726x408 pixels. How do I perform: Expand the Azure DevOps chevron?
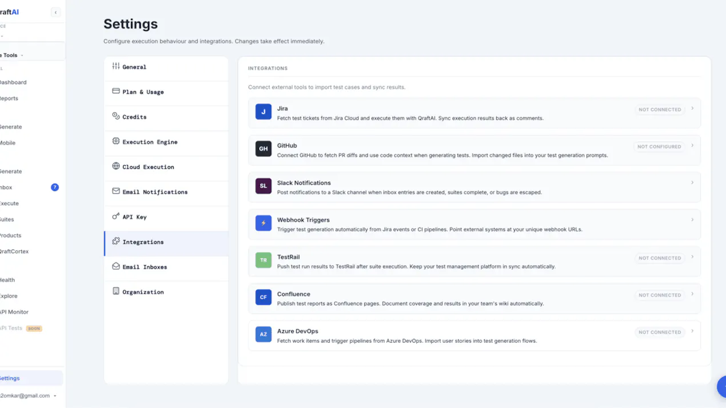[692, 331]
